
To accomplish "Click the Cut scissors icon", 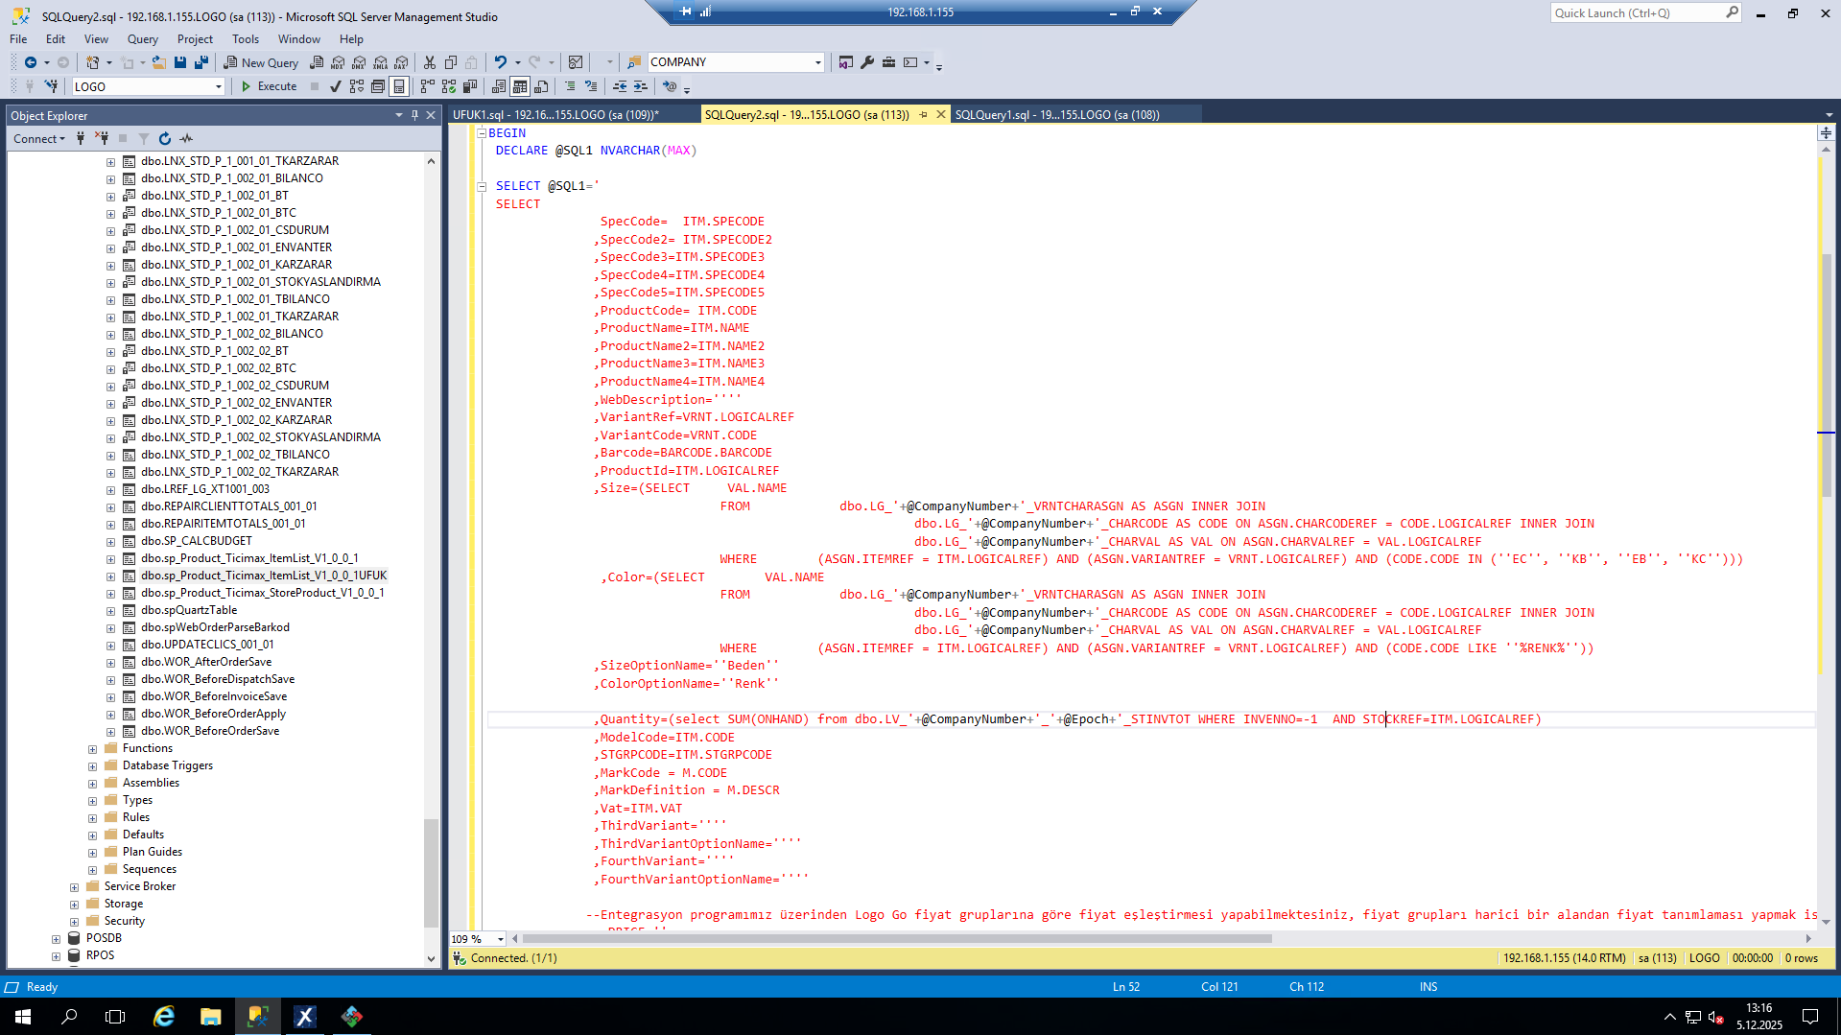I will tap(429, 62).
